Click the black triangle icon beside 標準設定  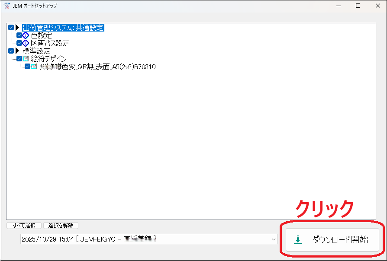pyautogui.click(x=18, y=51)
